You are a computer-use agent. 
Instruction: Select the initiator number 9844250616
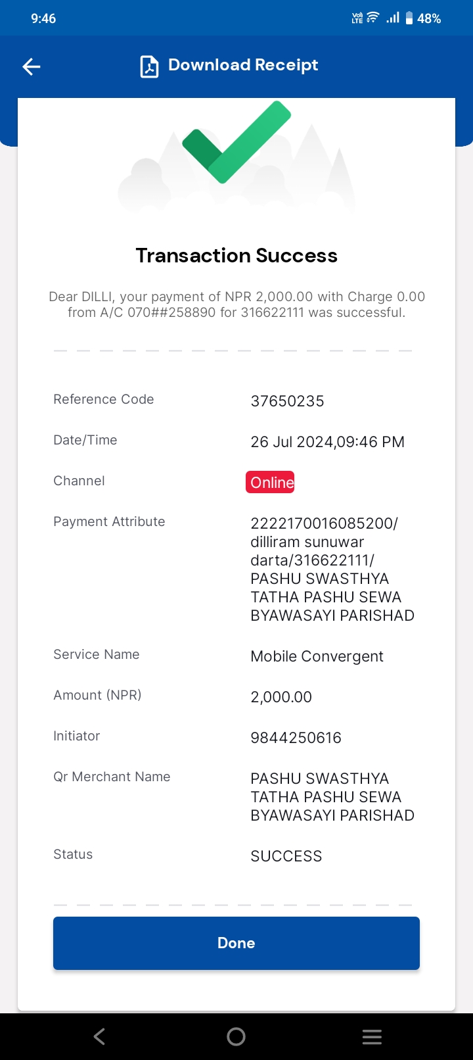click(x=296, y=738)
